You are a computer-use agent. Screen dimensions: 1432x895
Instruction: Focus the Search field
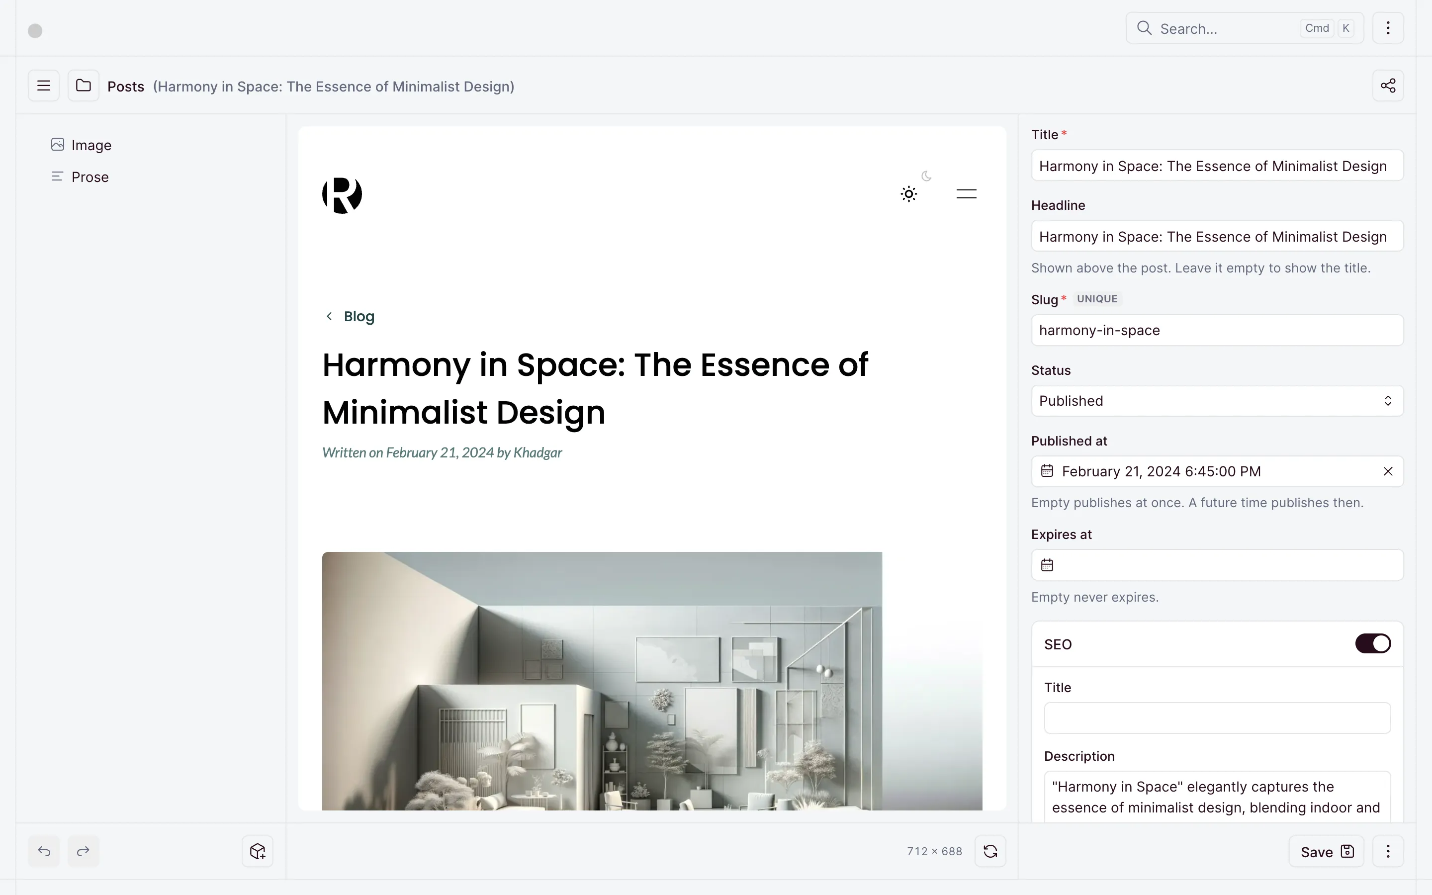[1245, 28]
